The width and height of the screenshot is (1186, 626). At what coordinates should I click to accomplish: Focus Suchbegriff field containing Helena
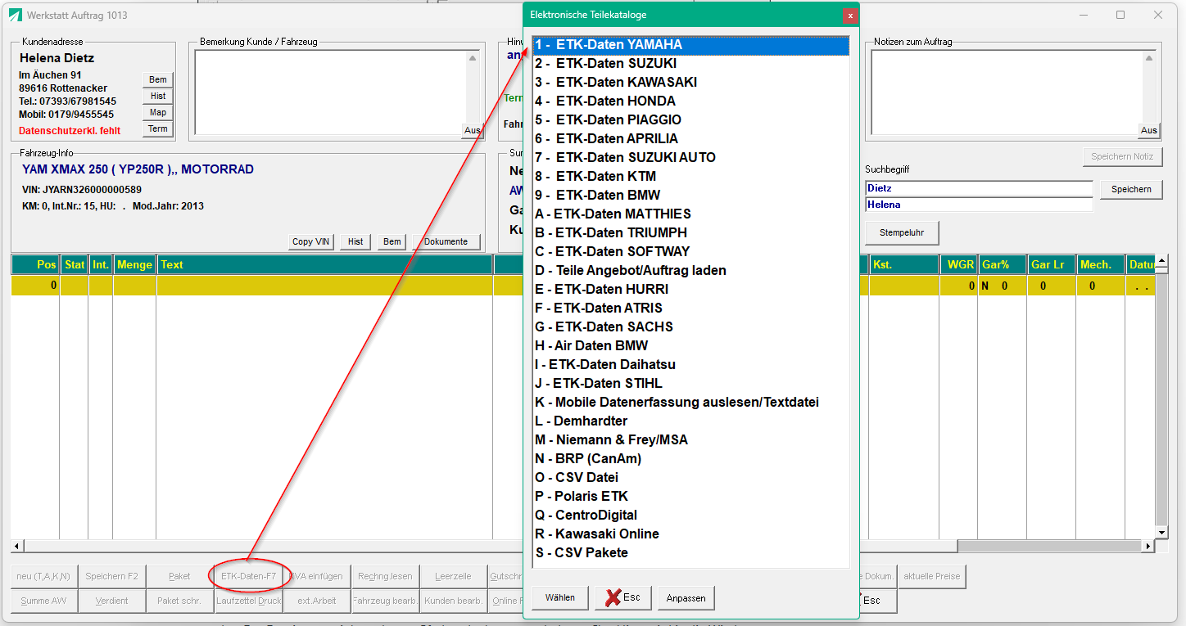(x=979, y=205)
